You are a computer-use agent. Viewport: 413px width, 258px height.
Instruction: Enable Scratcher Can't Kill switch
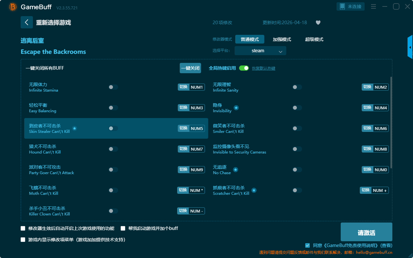(x=297, y=190)
